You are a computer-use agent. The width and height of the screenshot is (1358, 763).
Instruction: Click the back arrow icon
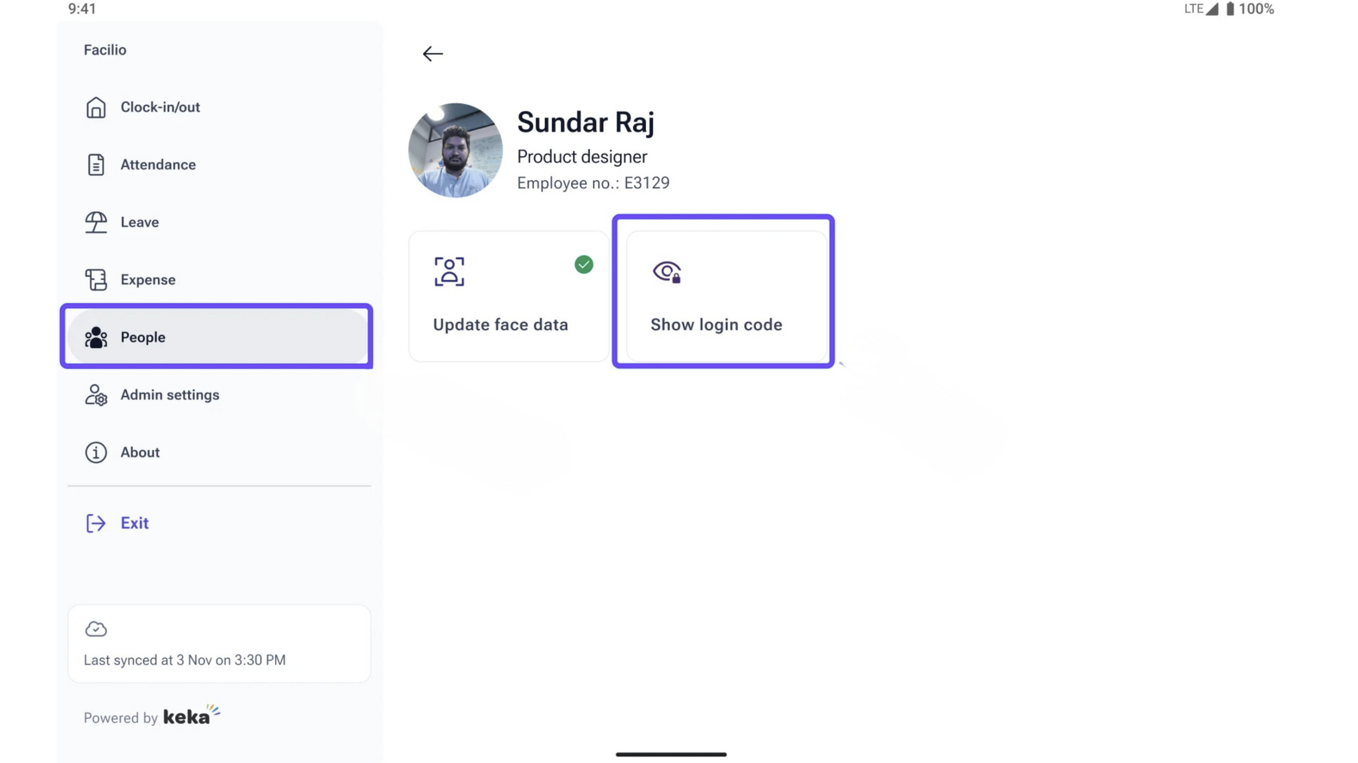(x=432, y=54)
